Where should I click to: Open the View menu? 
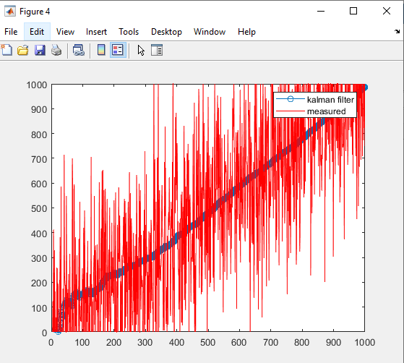click(x=65, y=32)
